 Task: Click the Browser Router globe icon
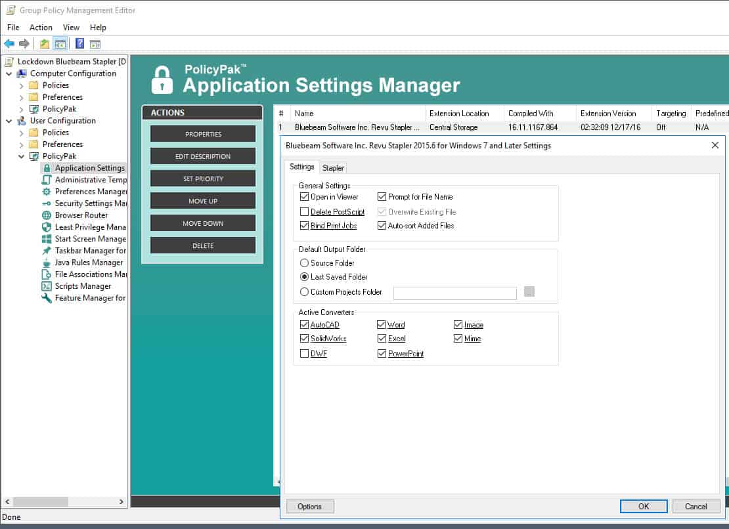tap(47, 215)
